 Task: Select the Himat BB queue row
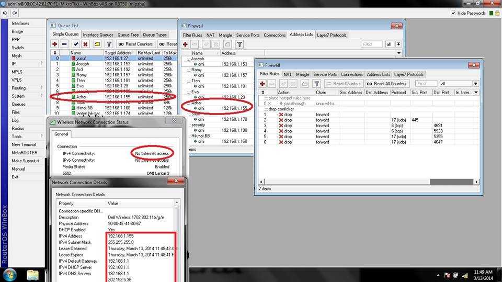point(113,108)
